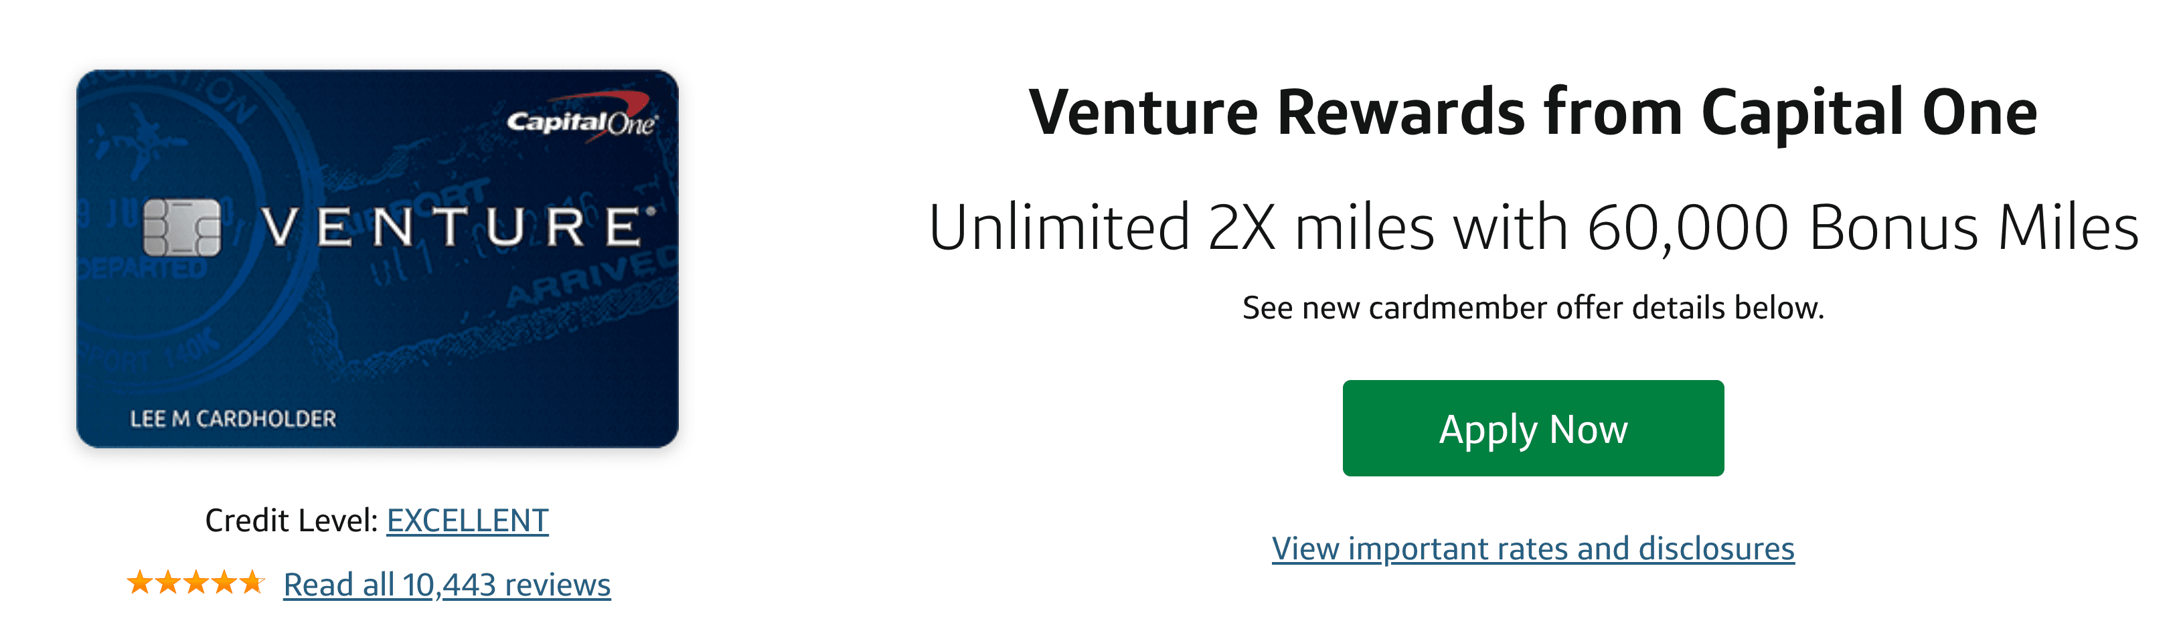The image size is (2177, 641).
Task: Click the See new cardmember offer details text
Action: pos(1532,307)
